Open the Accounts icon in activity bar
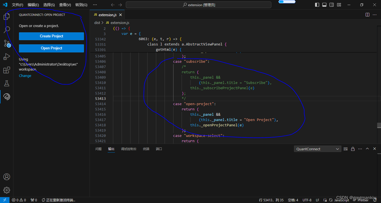Image resolution: width=381 pixels, height=203 pixels. (7, 177)
